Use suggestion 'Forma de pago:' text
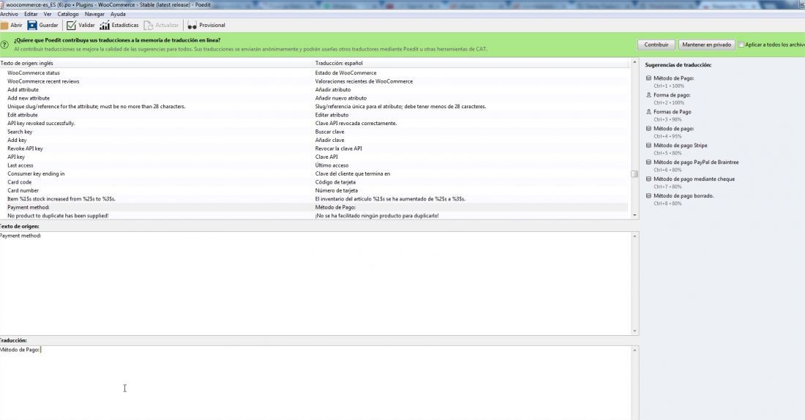The height and width of the screenshot is (420, 805). 672,95
